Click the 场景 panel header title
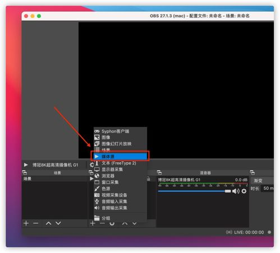This screenshot has height=253, width=280. 57,173
